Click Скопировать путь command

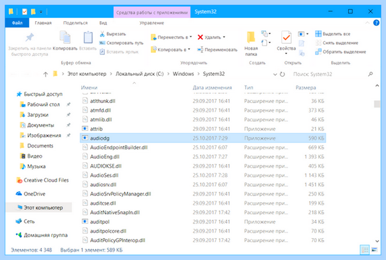point(122,43)
